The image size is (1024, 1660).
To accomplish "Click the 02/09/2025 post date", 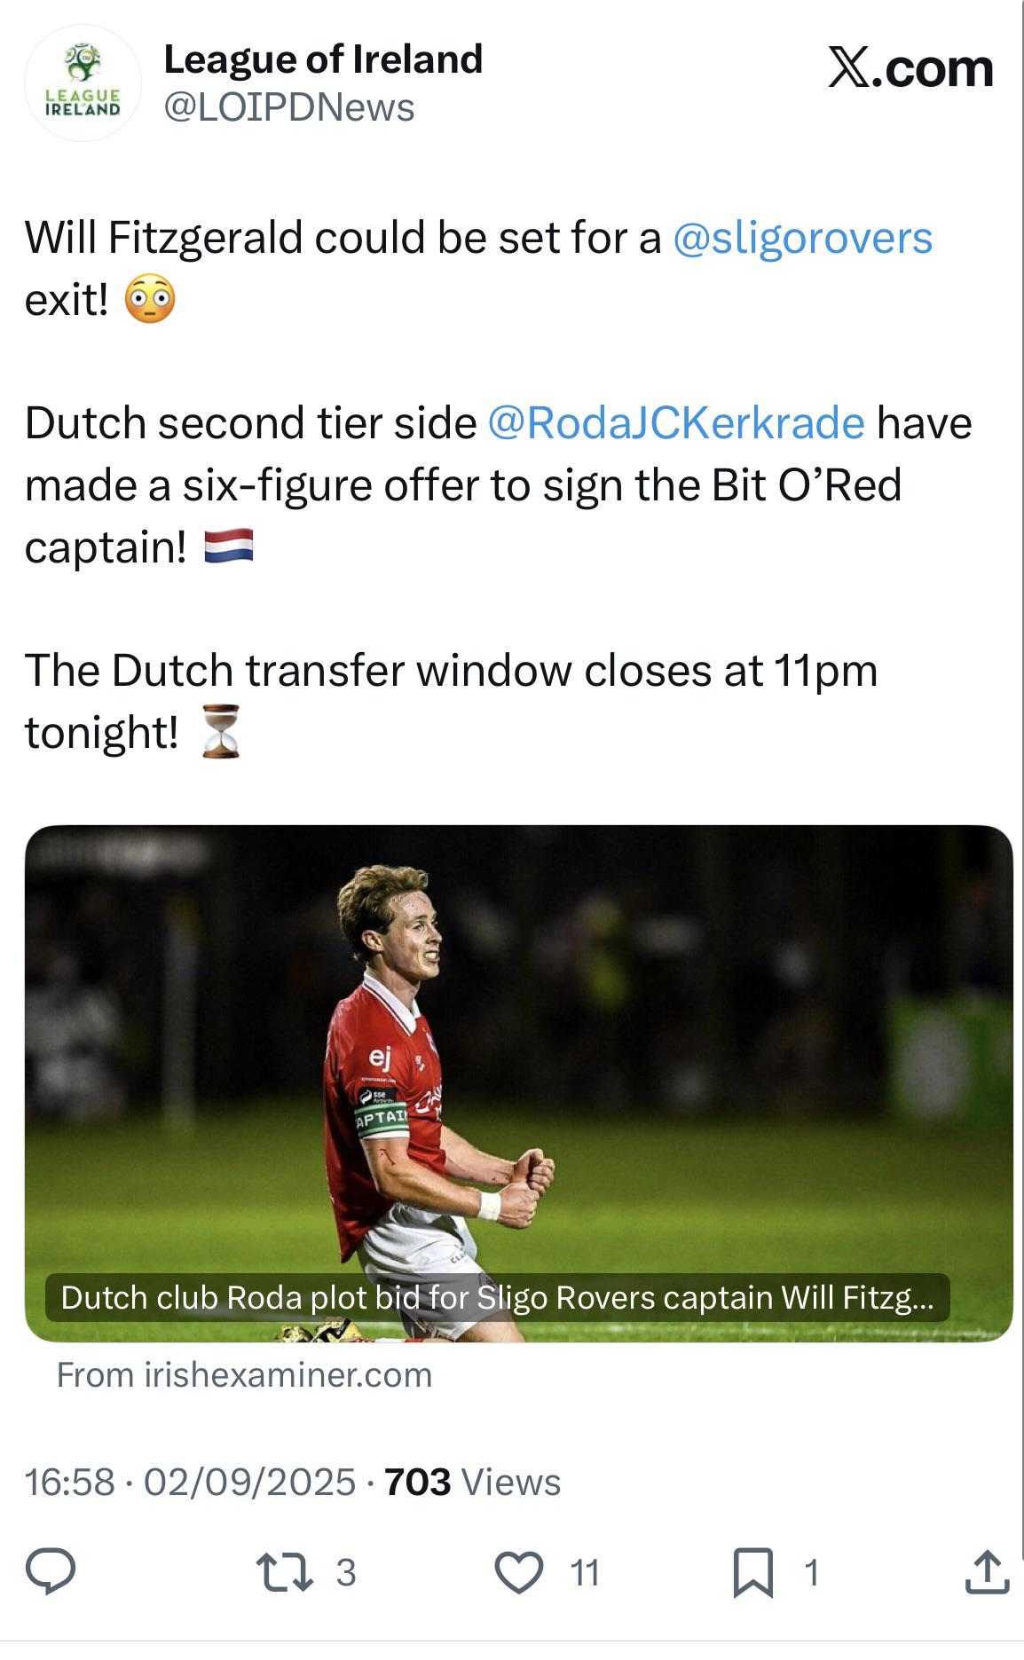I will click(x=249, y=1482).
